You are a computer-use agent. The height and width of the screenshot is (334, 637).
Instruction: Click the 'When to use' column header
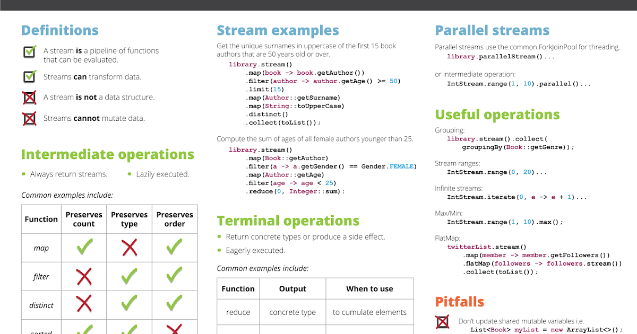point(369,289)
